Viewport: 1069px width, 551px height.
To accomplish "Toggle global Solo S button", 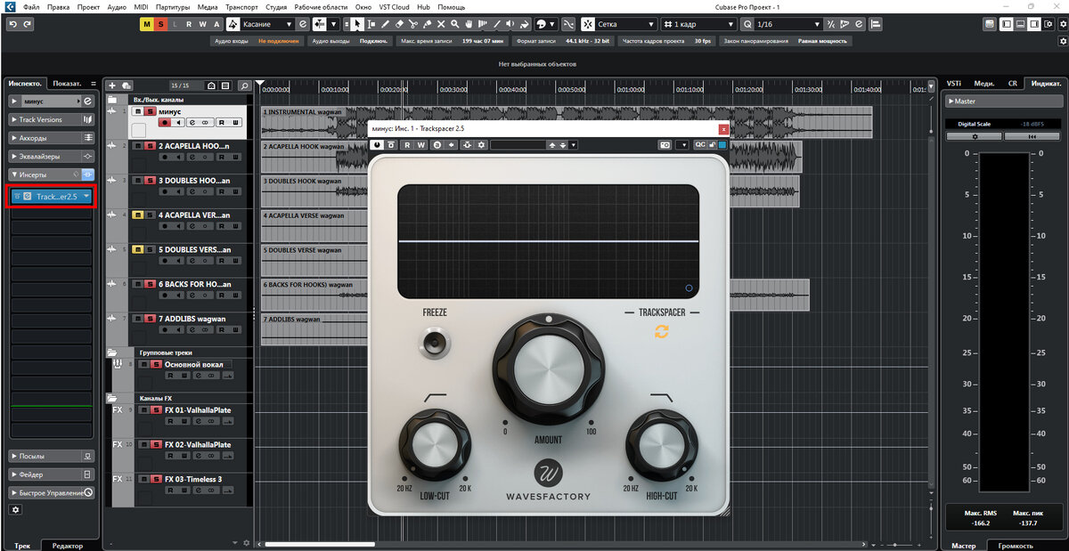I will (x=161, y=24).
